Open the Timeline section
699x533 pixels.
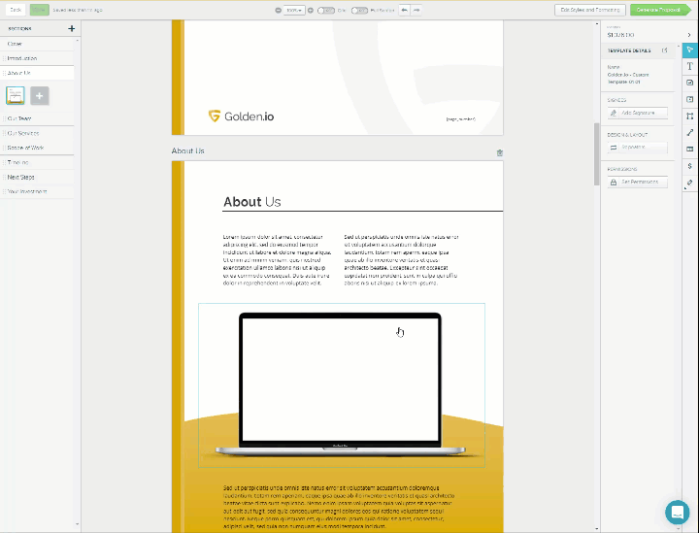(38, 163)
